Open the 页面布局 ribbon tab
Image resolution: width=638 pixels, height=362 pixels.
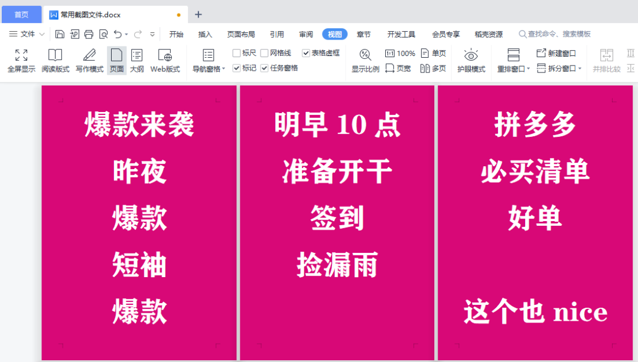coord(241,34)
